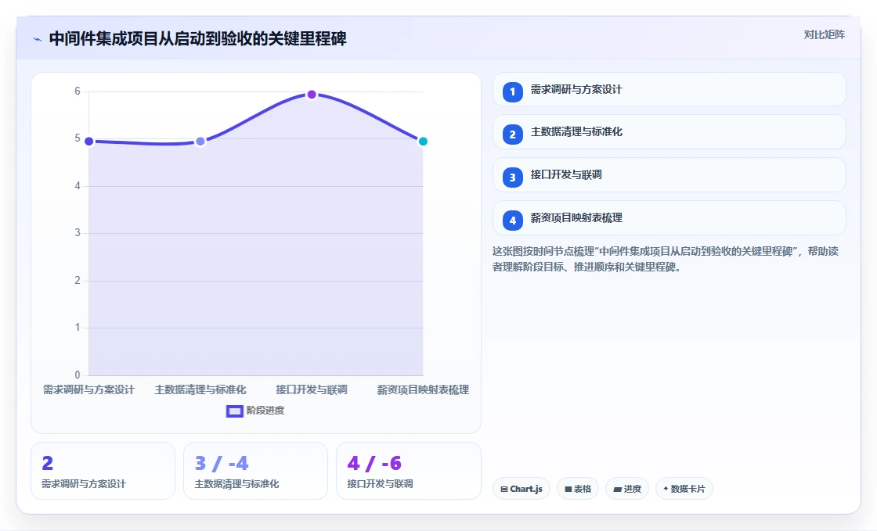Click stat card showing value 2
The width and height of the screenshot is (877, 531).
coord(103,471)
